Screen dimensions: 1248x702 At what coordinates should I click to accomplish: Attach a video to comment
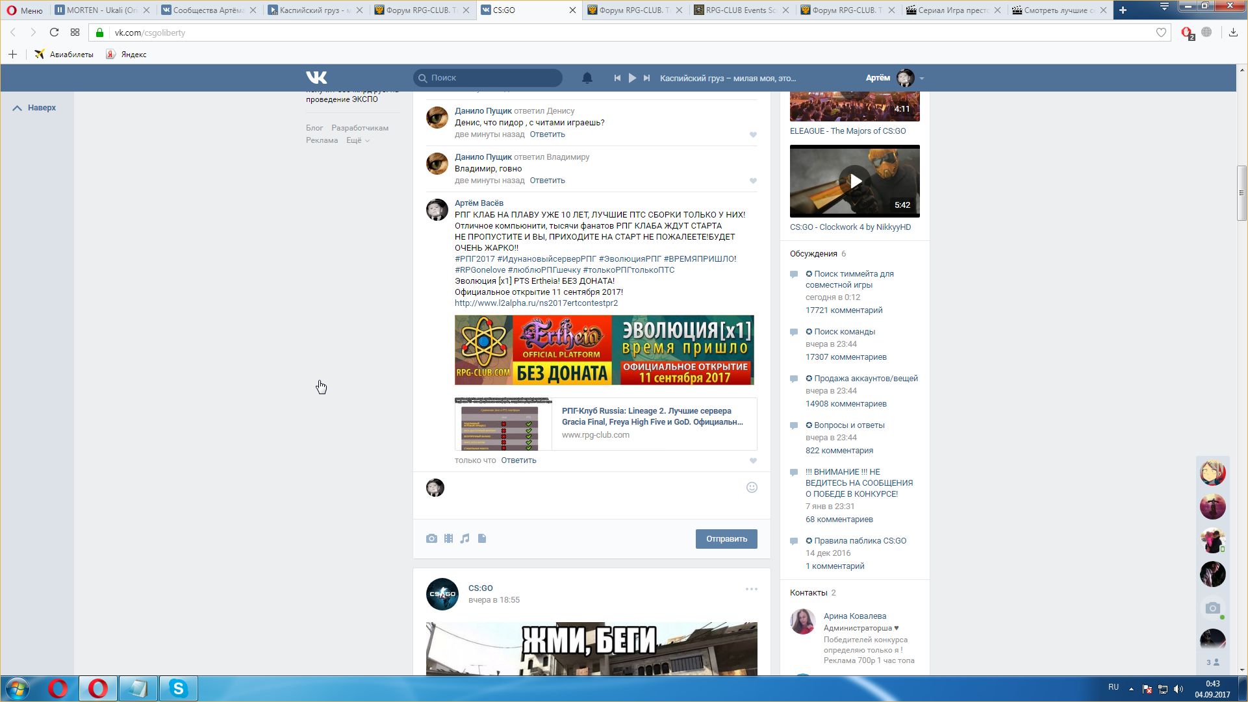[x=448, y=539]
